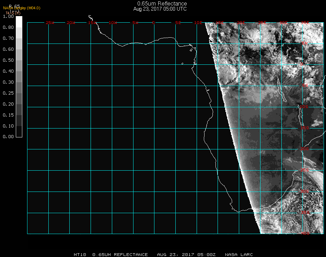Screen dimensions: 326x257
Task: Click the "10W" longitude label
Action: (113, 23)
